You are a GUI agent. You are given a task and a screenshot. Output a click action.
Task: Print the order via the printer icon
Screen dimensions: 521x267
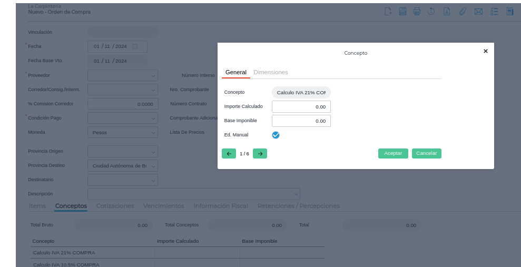tap(417, 11)
